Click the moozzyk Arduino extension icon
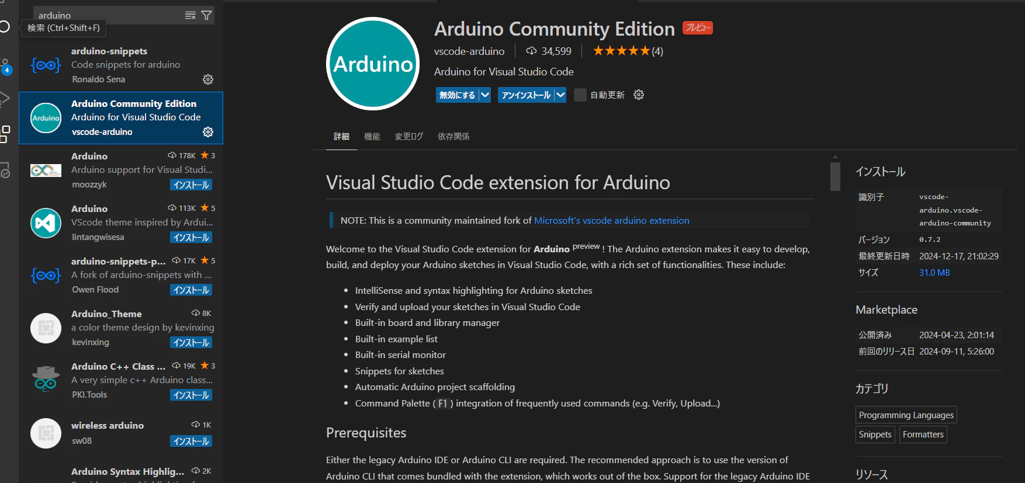 (46, 171)
